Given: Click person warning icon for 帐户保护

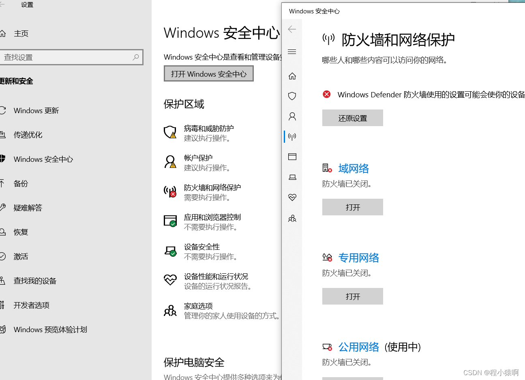Looking at the screenshot, I should click(x=170, y=162).
